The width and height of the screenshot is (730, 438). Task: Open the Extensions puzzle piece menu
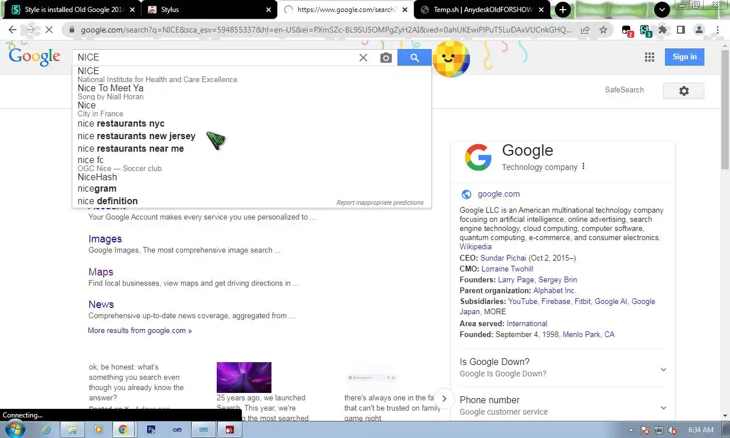coord(663,30)
